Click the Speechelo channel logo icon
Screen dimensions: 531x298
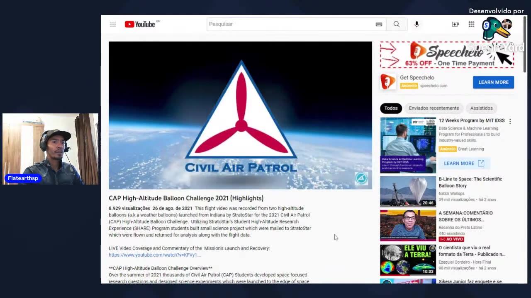(x=388, y=82)
